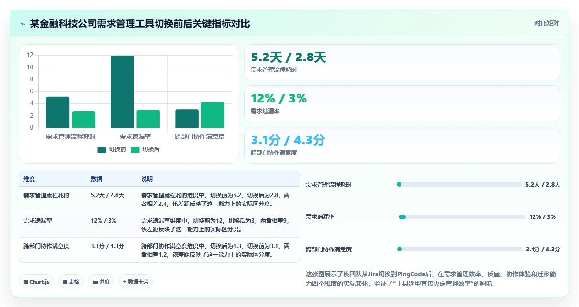
Task: Toggle the 切换前 legend entry
Action: pyautogui.click(x=111, y=149)
